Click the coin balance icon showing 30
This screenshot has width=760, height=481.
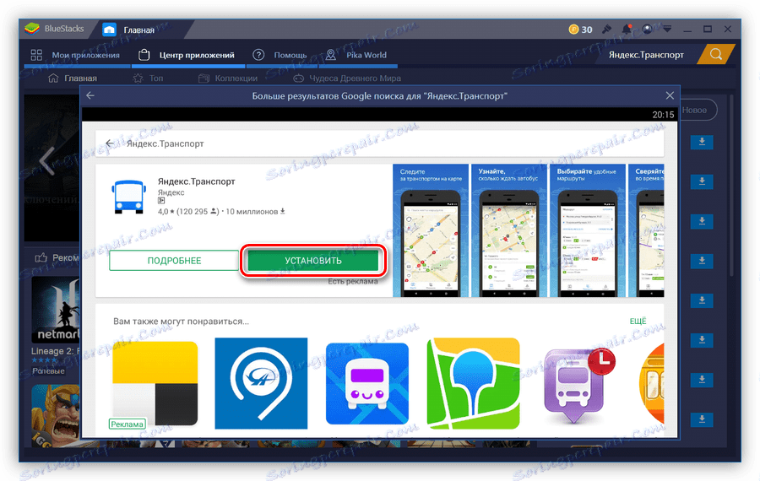574,29
